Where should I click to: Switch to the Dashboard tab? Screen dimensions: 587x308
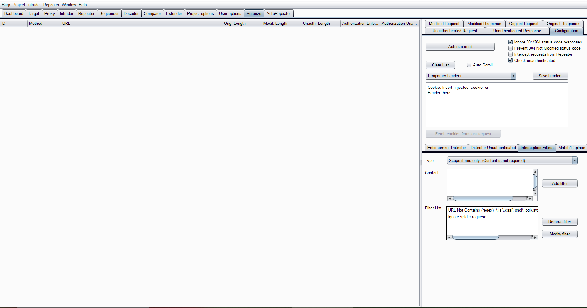[x=14, y=13]
